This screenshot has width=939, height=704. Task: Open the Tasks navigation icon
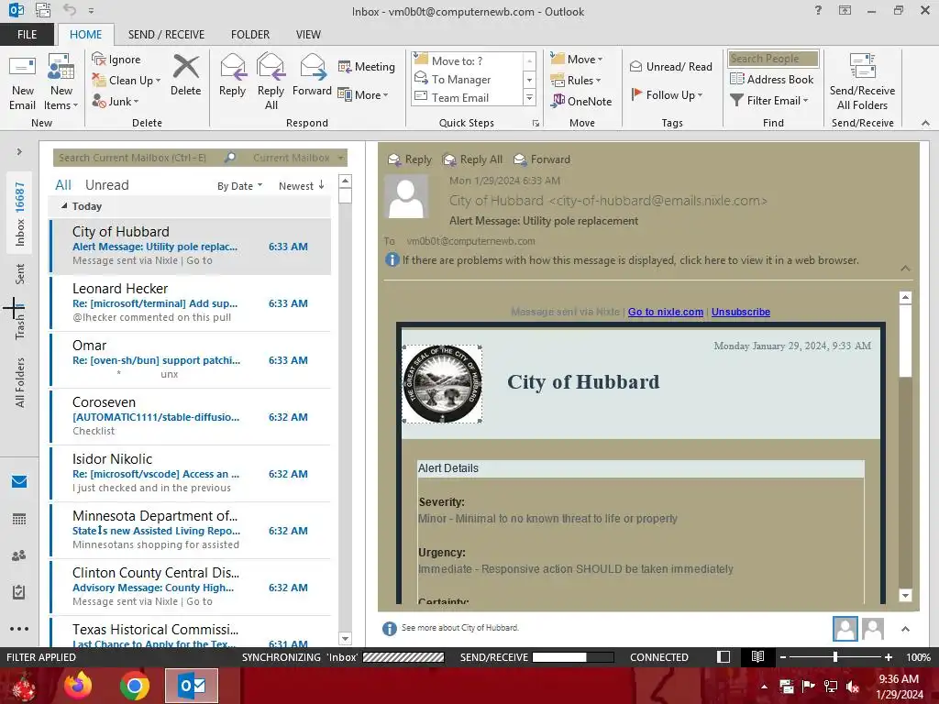19,592
